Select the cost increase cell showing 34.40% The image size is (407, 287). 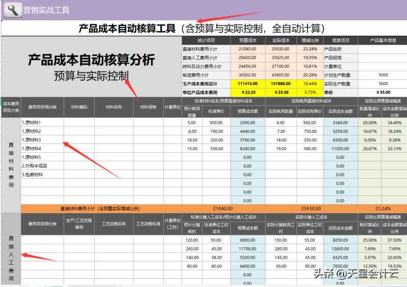tap(394, 122)
